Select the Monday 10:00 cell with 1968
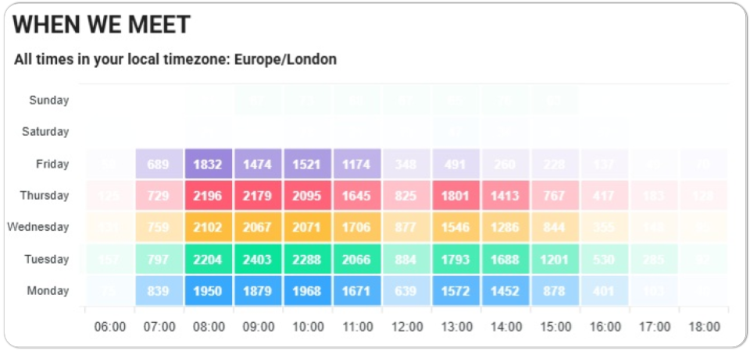The image size is (750, 351). tap(308, 290)
